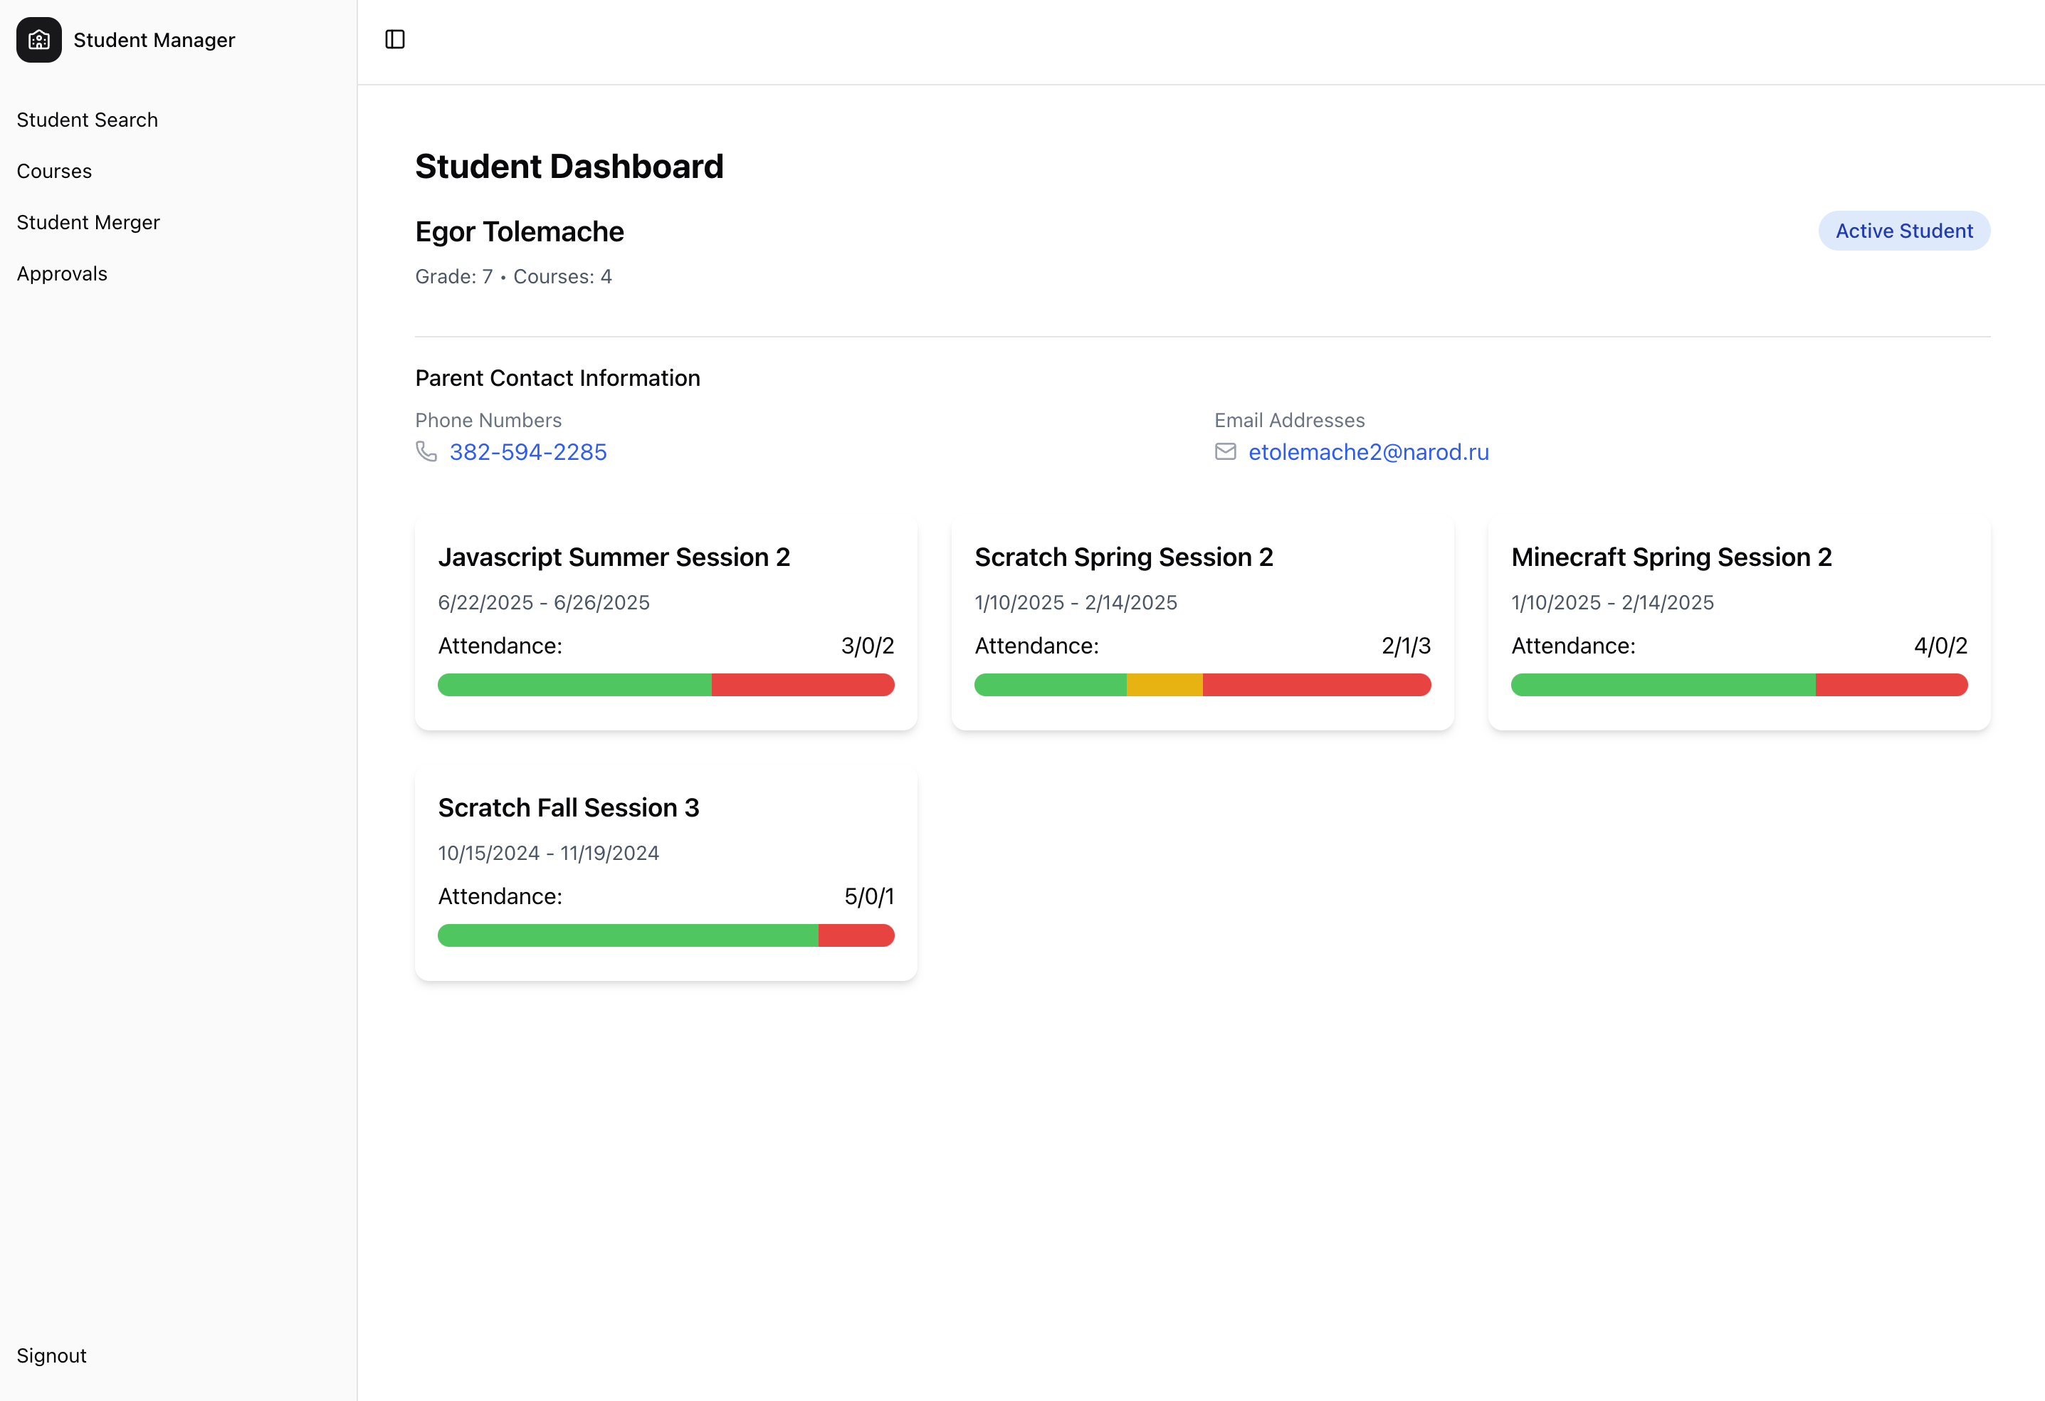Call parent phone 382-594-2285
This screenshot has height=1401, width=2045.
[528, 451]
